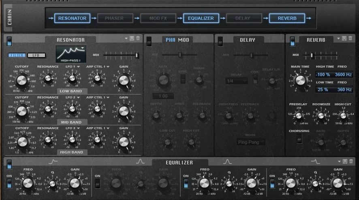Screen dimensions: 359x200
Task: Click the fourth EQ band Q knob
Action: pos(315,183)
